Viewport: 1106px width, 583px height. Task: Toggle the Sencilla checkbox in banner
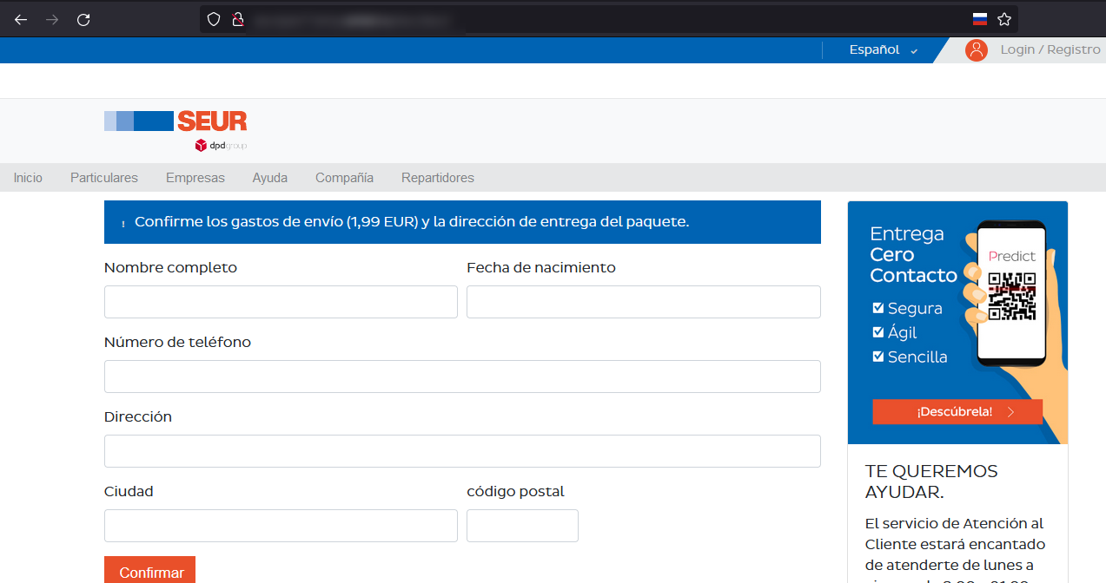click(x=878, y=357)
